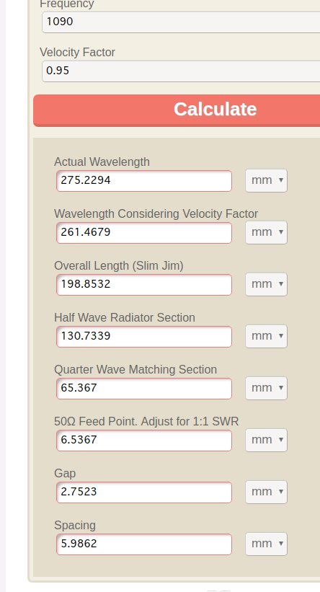Focus the Overall Length field showing 198.8532

pyautogui.click(x=144, y=285)
